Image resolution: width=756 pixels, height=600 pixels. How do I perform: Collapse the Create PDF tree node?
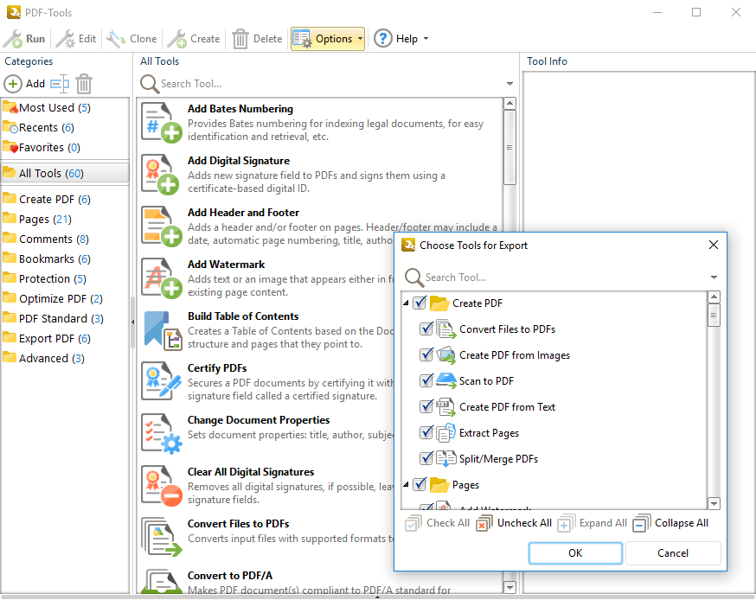point(406,303)
